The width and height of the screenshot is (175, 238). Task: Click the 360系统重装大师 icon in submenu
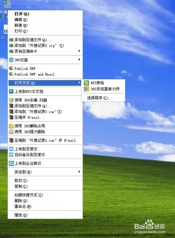[x=86, y=89]
